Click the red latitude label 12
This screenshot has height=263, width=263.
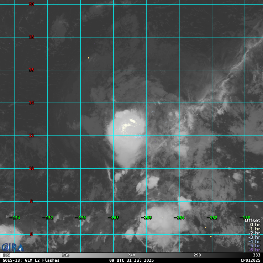pos(31,135)
